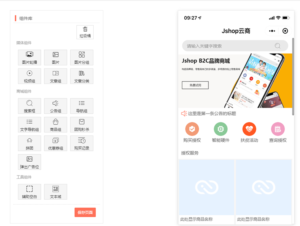300x226 pixels.
Task: Open the three-dot menu in phone header
Action: (272, 31)
